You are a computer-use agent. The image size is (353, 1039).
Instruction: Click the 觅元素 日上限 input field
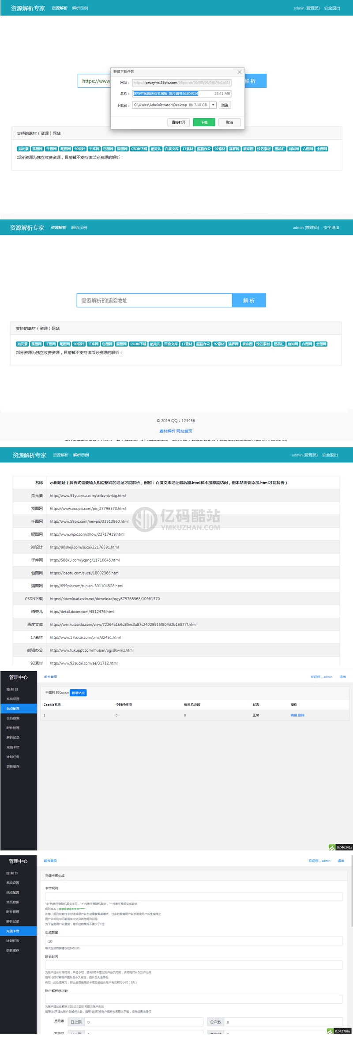click(x=144, y=1022)
